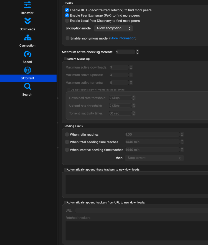Click the Search label in sidebar
Screen dimensions: 208x245
click(27, 95)
